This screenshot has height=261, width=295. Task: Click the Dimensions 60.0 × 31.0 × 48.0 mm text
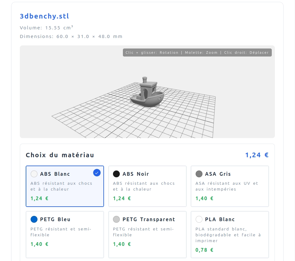click(71, 36)
